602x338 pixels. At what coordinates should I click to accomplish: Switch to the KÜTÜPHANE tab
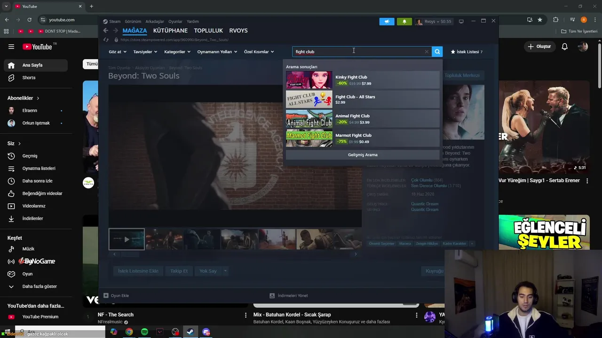tap(170, 31)
